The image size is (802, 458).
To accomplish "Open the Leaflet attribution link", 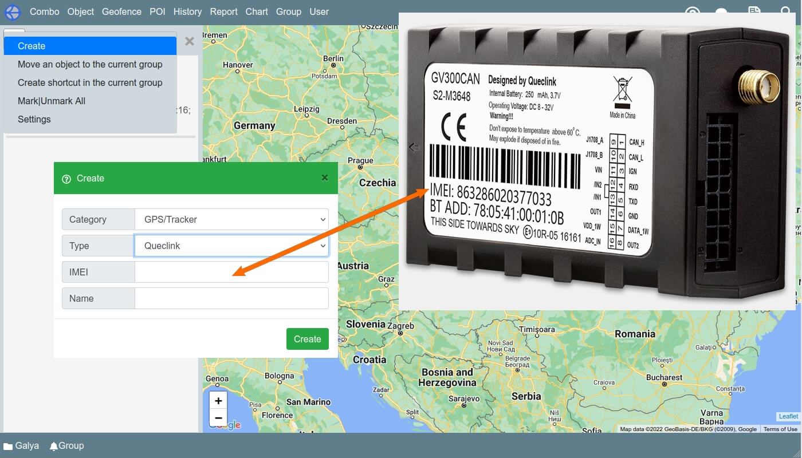I will (x=788, y=416).
